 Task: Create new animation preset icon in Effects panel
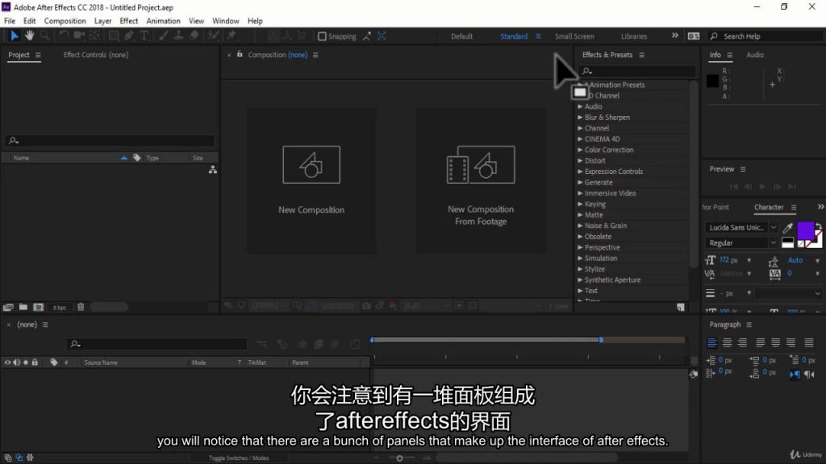point(681,307)
